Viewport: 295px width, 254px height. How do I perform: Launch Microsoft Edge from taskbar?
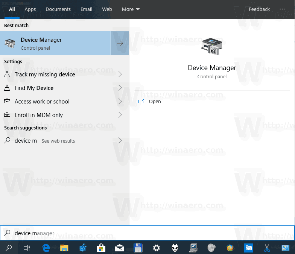[46, 248]
